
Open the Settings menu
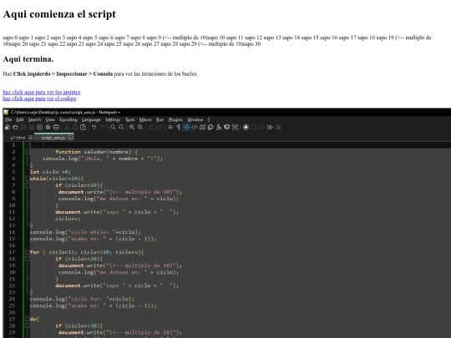(113, 119)
